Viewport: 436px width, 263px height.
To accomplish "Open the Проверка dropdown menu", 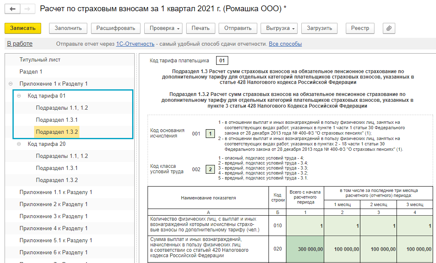I will pyautogui.click(x=163, y=28).
